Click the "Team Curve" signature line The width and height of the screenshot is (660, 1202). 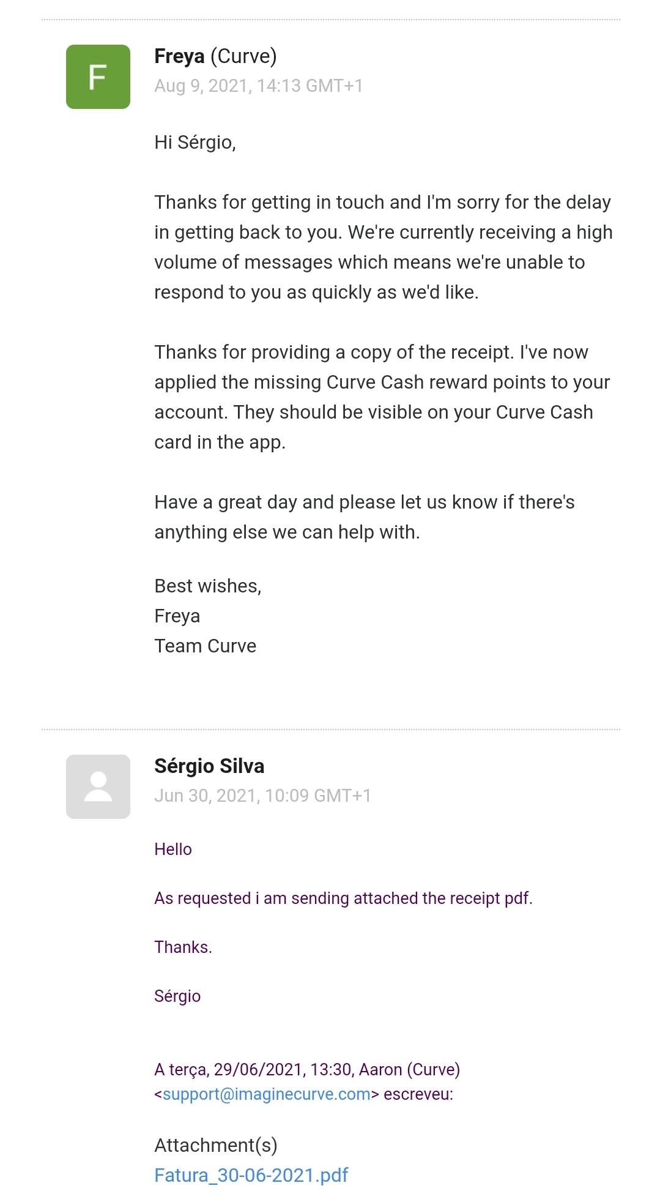pos(205,646)
